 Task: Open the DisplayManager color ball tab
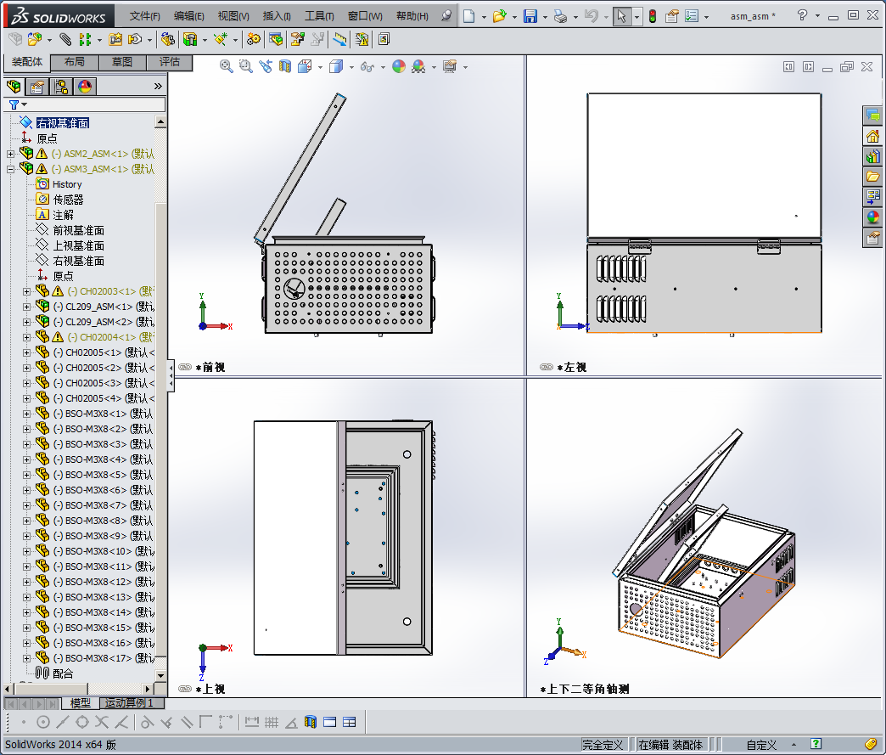[84, 87]
